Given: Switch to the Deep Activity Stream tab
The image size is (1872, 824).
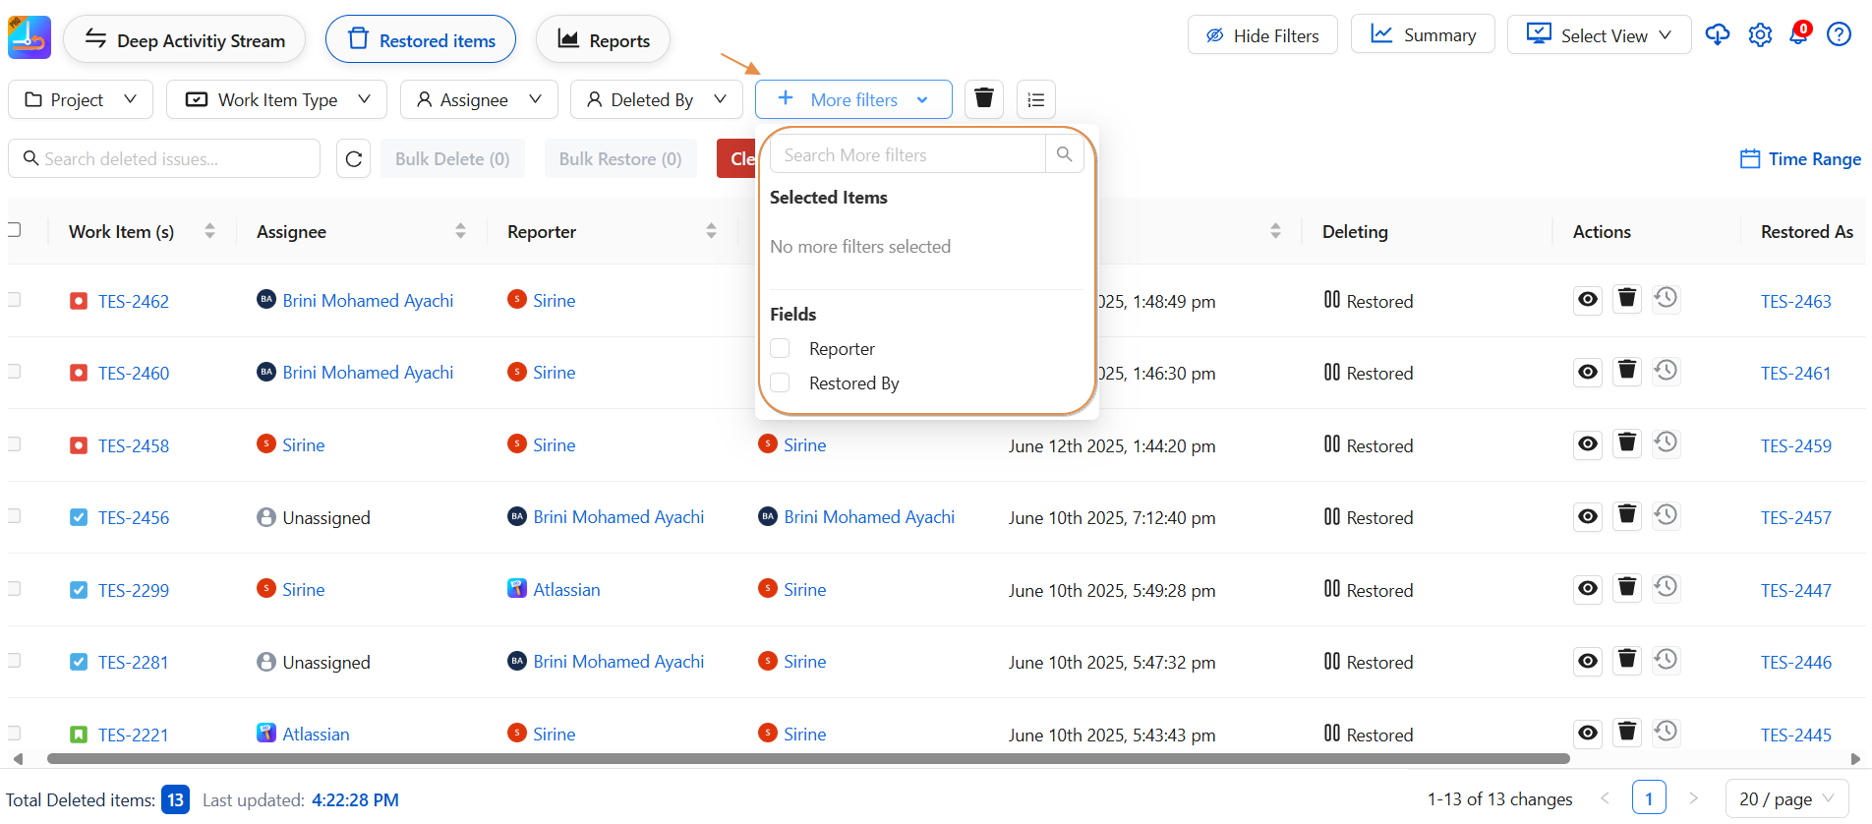Looking at the screenshot, I should click(x=185, y=40).
